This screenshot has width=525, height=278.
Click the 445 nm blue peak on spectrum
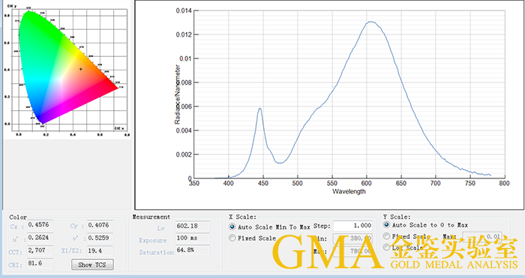coord(259,109)
